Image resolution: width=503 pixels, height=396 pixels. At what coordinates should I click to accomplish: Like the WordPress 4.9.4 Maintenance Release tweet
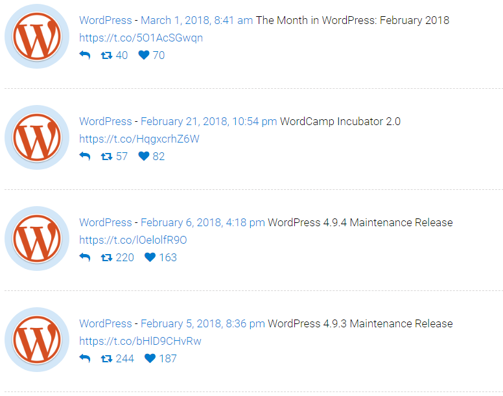[x=150, y=258]
